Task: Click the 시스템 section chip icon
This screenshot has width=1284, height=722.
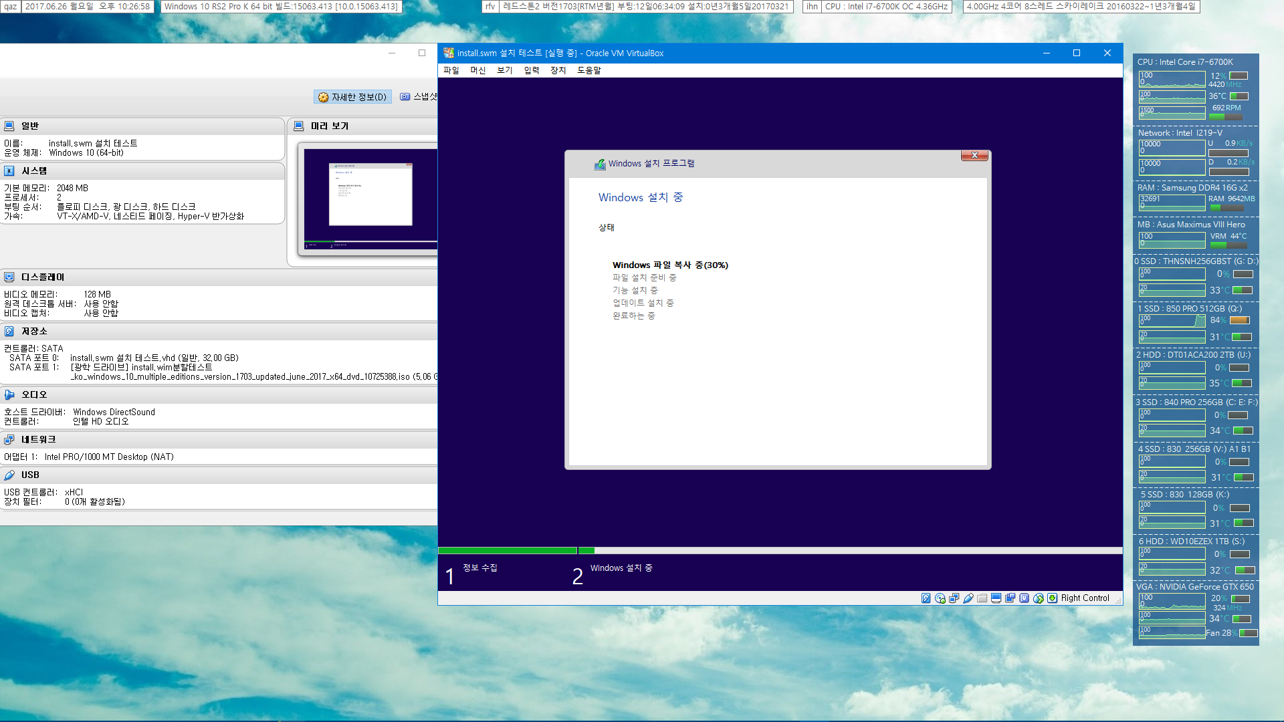Action: point(9,170)
